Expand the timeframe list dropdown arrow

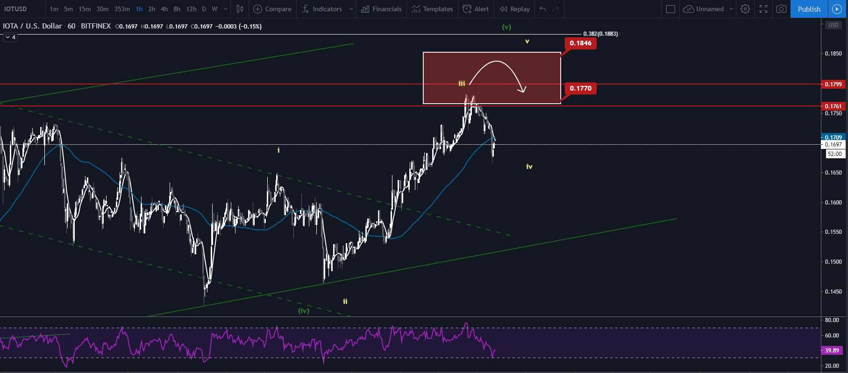click(226, 9)
